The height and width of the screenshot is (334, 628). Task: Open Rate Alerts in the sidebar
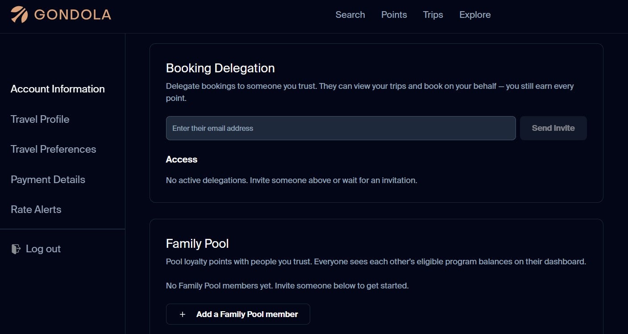coord(36,209)
